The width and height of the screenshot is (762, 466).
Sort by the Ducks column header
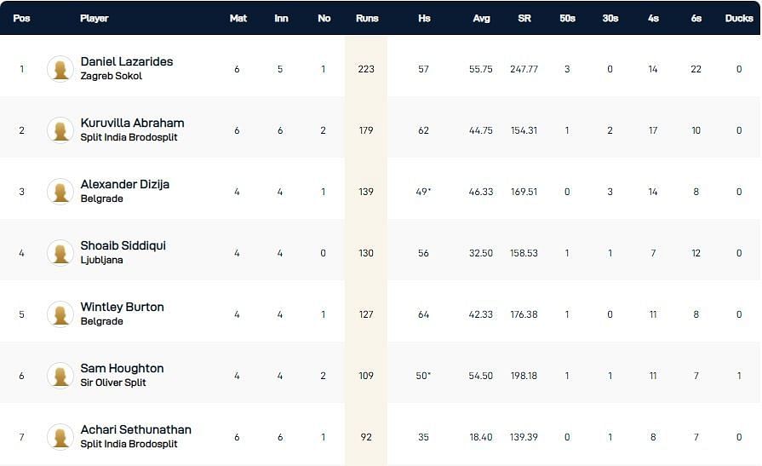[739, 18]
